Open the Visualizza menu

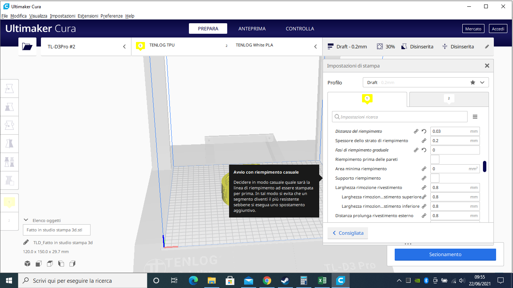[38, 16]
